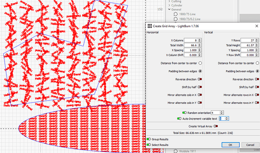Click the X Column Shift spinner arrows
Viewport: 260px width, 153px height.
coord(200,55)
